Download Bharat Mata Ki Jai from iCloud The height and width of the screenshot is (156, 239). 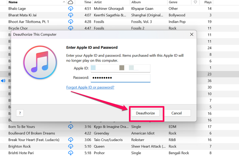71,15
